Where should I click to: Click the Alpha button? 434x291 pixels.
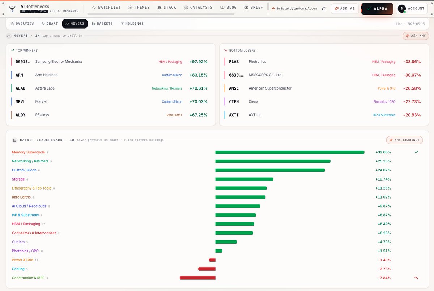[x=377, y=9]
